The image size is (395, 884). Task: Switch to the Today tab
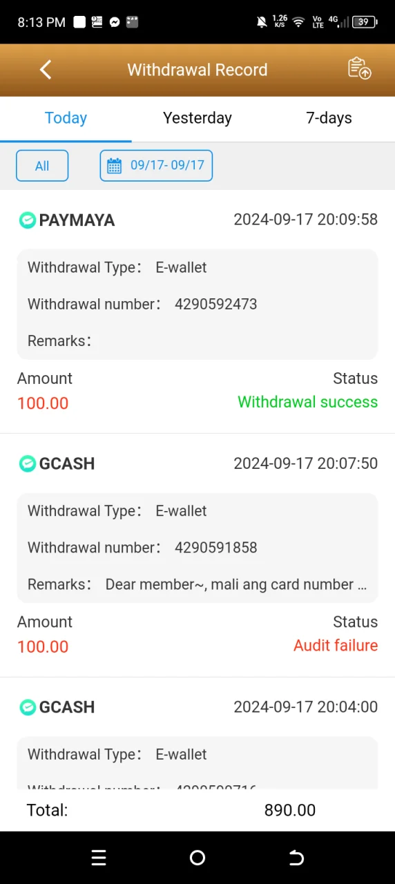(66, 118)
